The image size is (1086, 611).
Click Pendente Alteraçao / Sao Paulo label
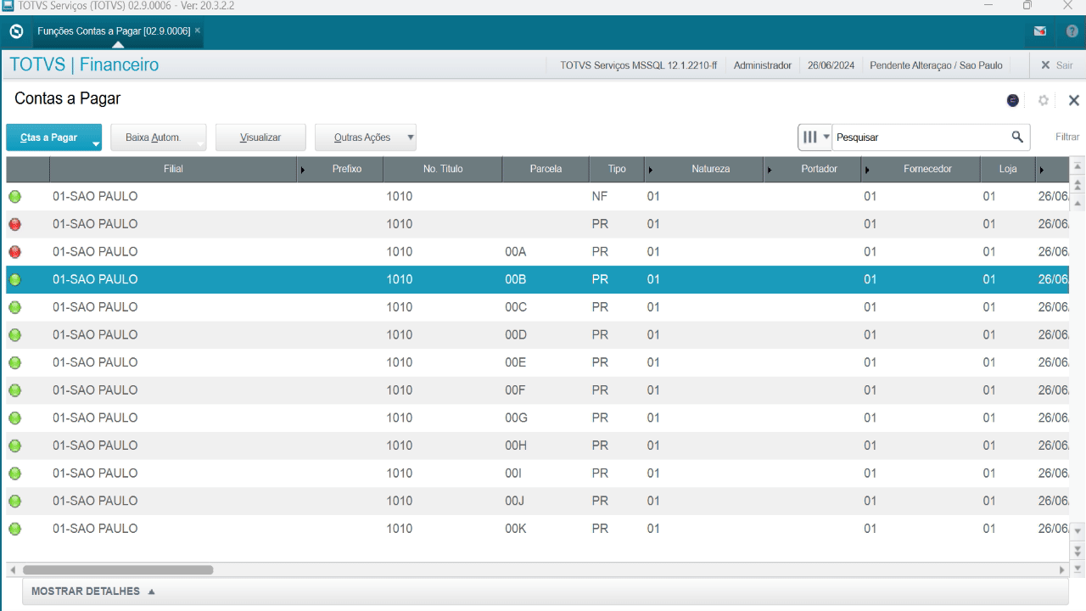tap(936, 65)
